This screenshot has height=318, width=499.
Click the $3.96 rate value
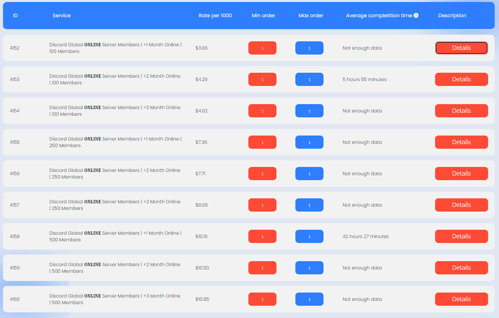pyautogui.click(x=201, y=48)
